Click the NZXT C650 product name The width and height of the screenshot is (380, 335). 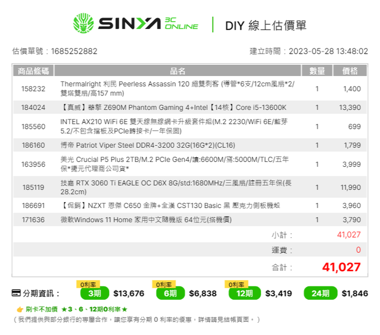point(170,205)
